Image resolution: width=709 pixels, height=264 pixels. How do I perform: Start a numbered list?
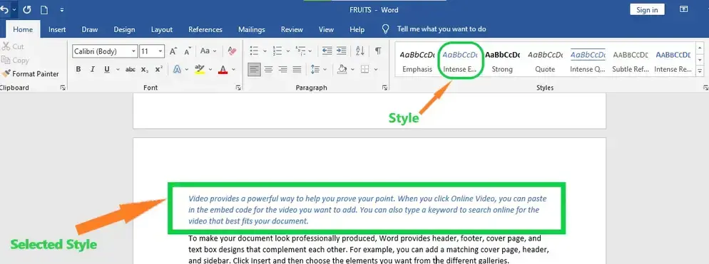[277, 51]
